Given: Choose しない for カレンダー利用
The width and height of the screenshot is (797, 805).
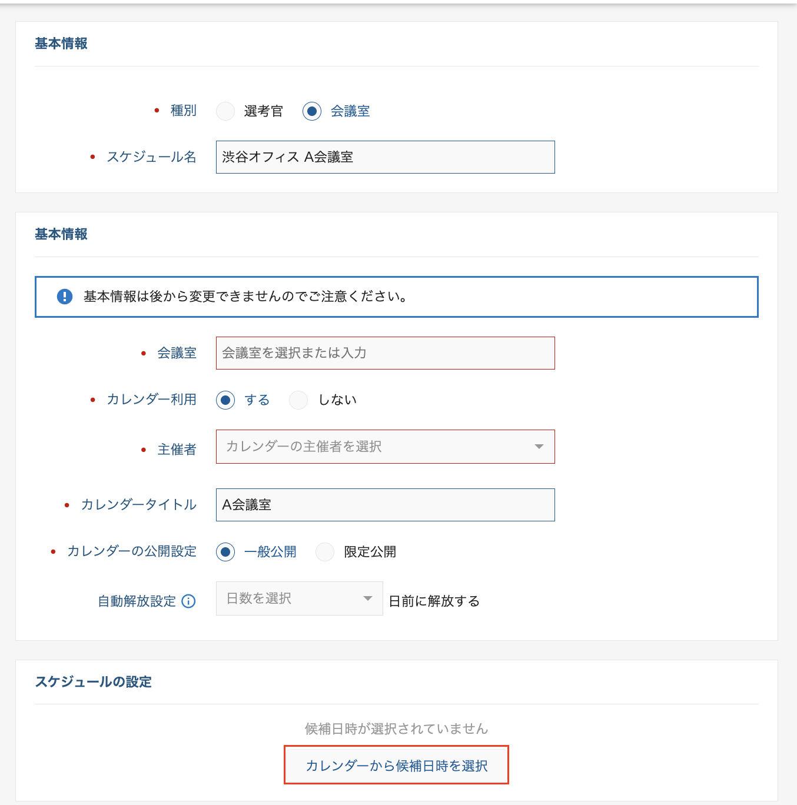Looking at the screenshot, I should point(298,400).
